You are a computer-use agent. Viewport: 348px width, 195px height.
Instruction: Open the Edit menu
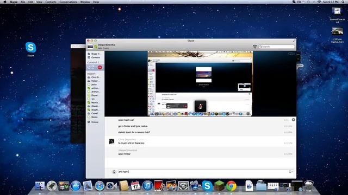click(x=30, y=2)
